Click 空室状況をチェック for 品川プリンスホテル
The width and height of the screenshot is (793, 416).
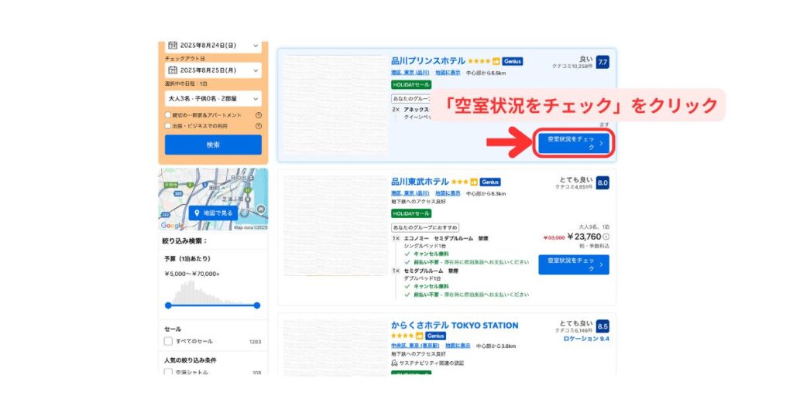click(x=574, y=143)
